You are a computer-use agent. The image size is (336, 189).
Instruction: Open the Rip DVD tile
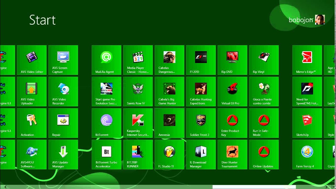coord(233,60)
